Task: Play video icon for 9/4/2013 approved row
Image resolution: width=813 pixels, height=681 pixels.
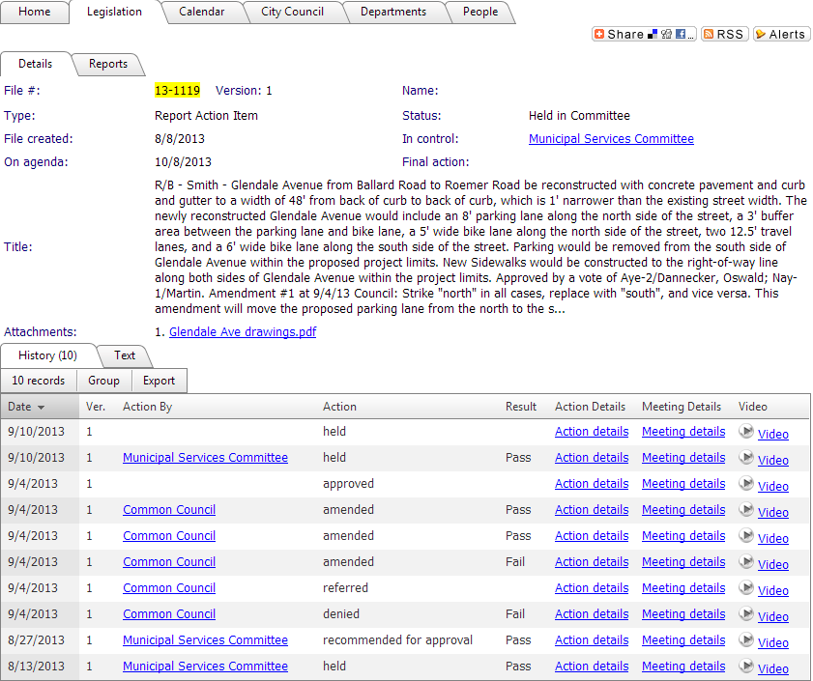Action: coord(746,484)
